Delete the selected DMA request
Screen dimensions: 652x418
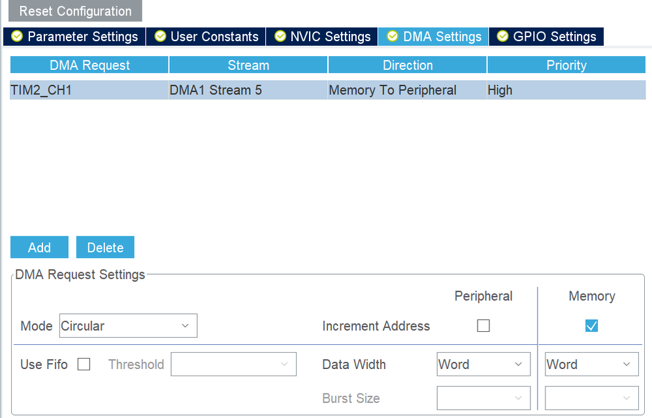click(105, 248)
